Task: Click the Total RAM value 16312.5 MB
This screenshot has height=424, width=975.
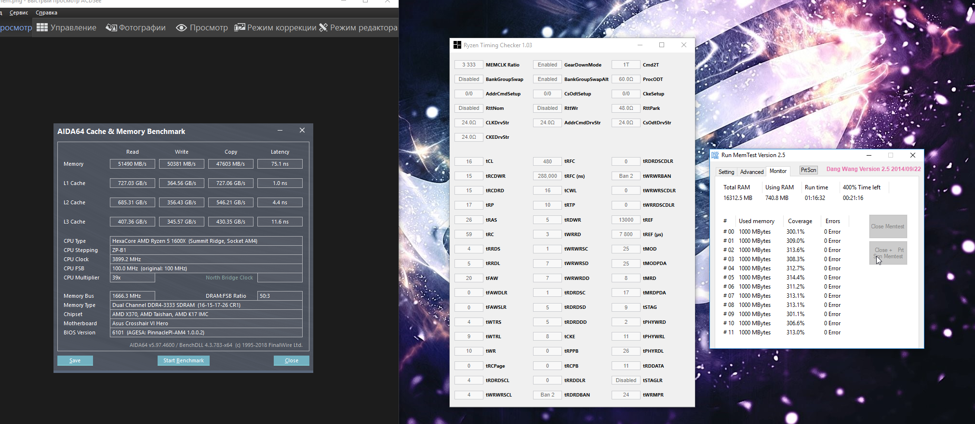Action: pyautogui.click(x=737, y=198)
